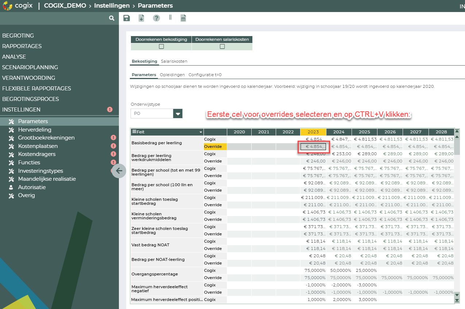Open the Onderwijstype PO dropdown
The height and width of the screenshot is (309, 465).
point(178,113)
